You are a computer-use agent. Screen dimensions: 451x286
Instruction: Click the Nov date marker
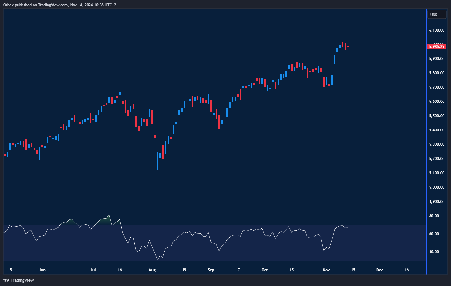(326, 270)
